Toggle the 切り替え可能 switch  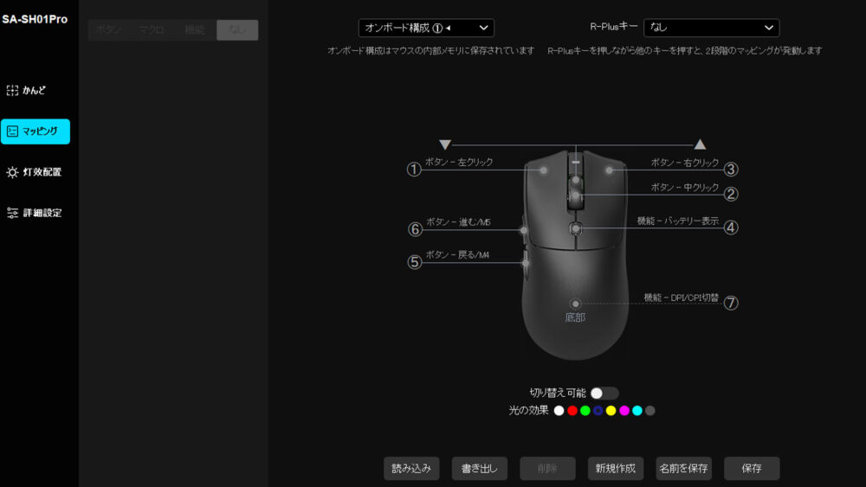604,393
